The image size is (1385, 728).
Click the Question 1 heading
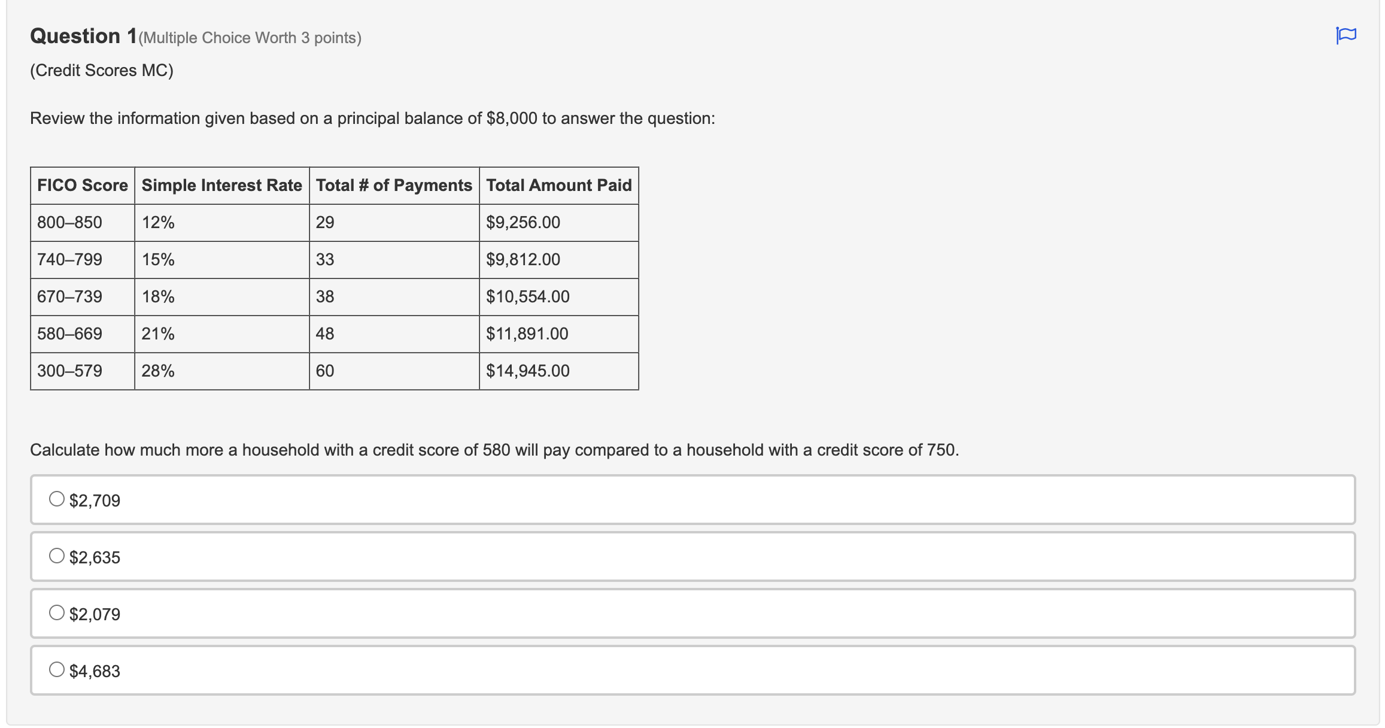(84, 36)
